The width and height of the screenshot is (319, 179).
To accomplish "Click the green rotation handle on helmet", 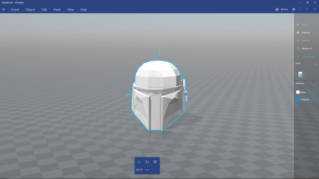I will (176, 97).
